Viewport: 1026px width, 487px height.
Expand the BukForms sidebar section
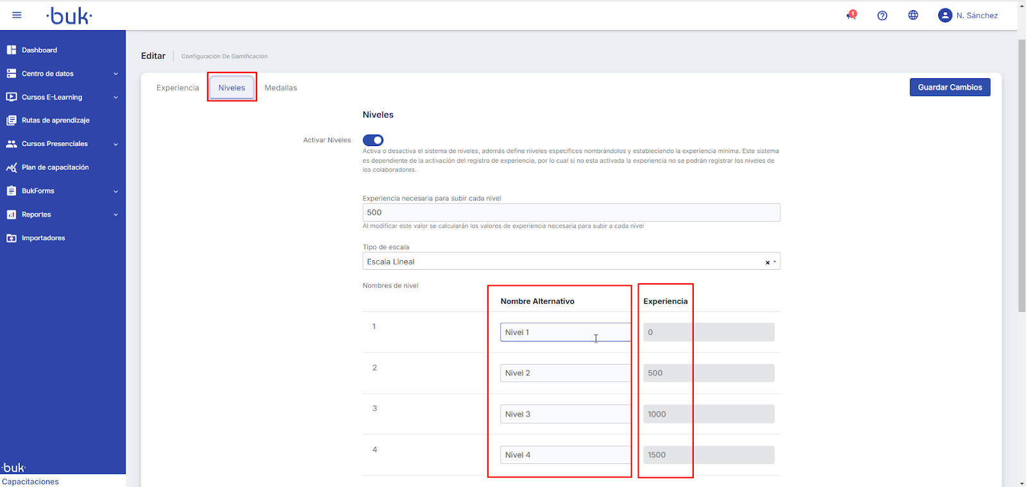coord(115,191)
